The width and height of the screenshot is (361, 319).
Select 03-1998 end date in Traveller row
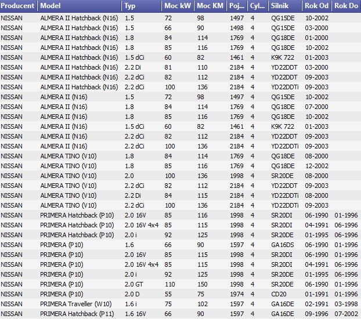[x=346, y=304]
